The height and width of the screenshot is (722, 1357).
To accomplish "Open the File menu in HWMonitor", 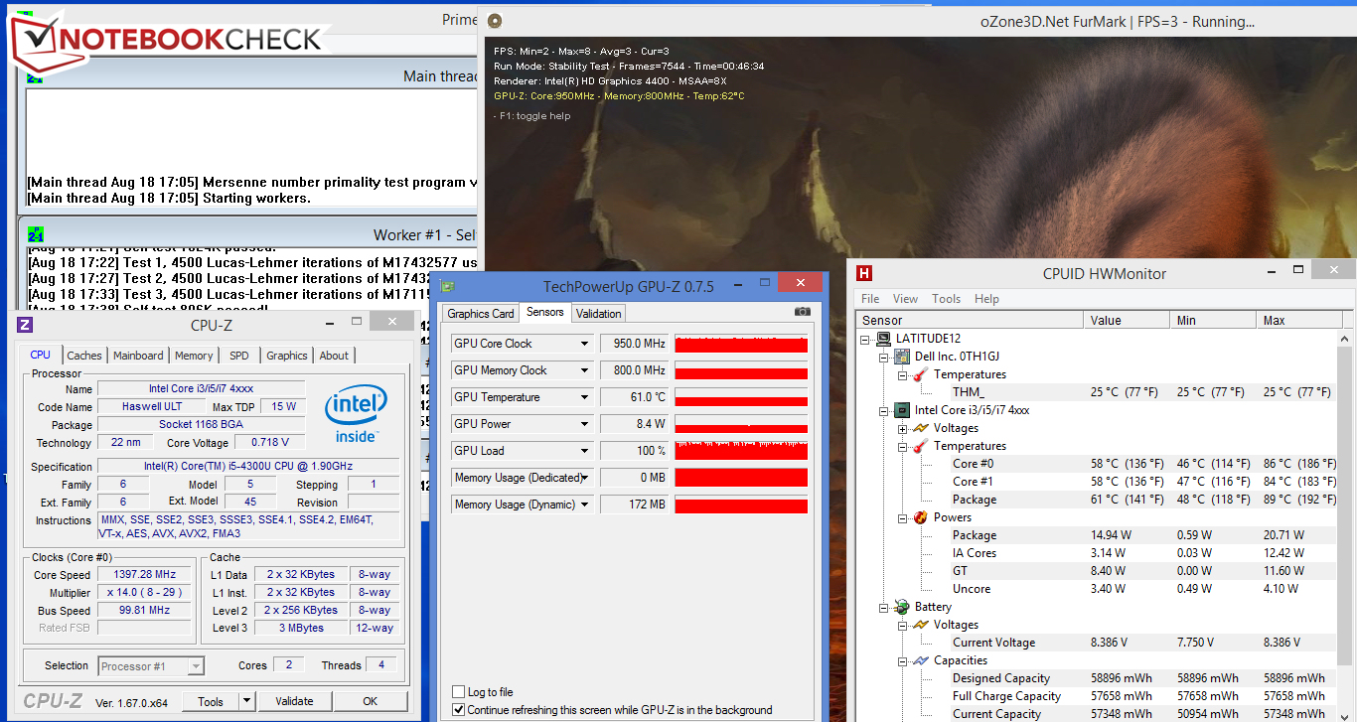I will [x=870, y=299].
